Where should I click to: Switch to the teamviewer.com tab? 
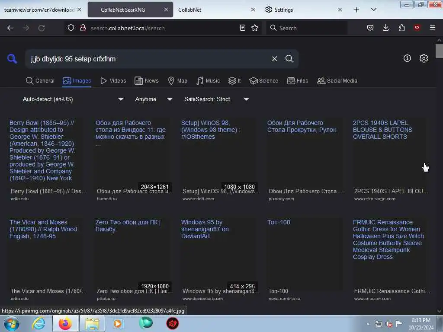point(39,10)
